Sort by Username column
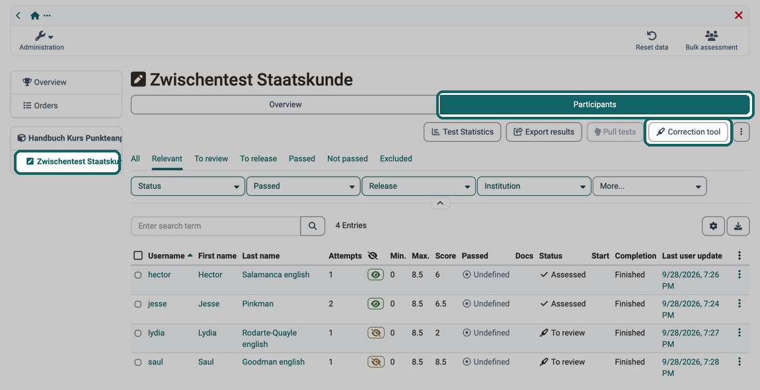 pyautogui.click(x=167, y=256)
